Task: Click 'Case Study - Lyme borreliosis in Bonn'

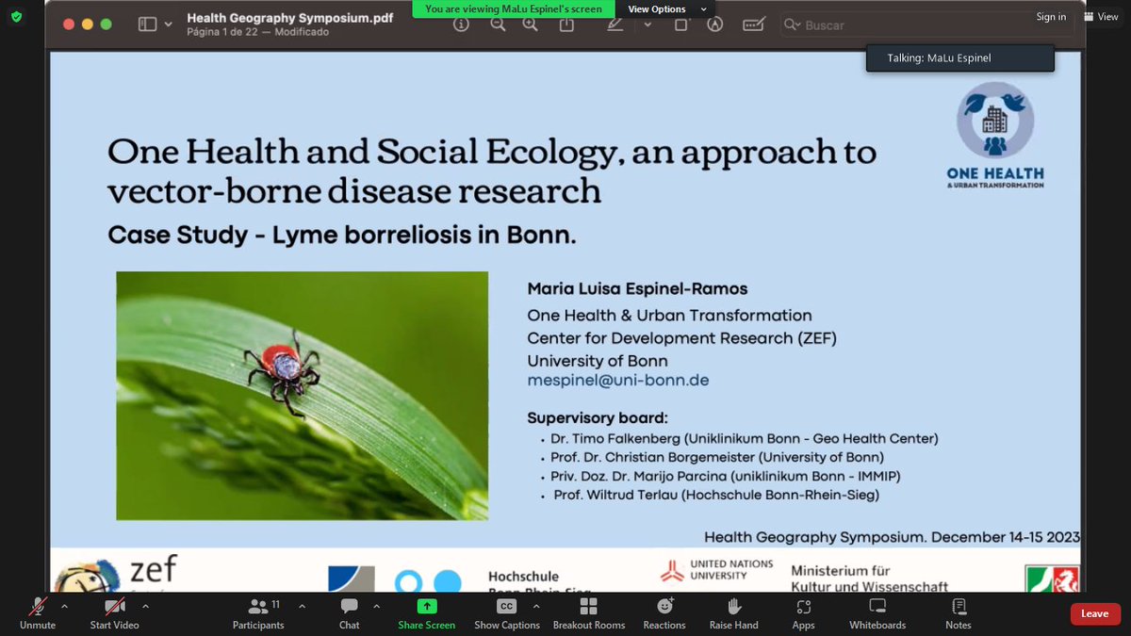Action: pos(342,235)
